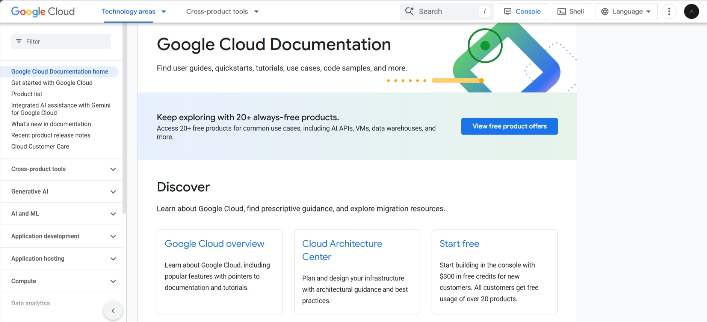Open Google Cloud overview card link

[215, 244]
